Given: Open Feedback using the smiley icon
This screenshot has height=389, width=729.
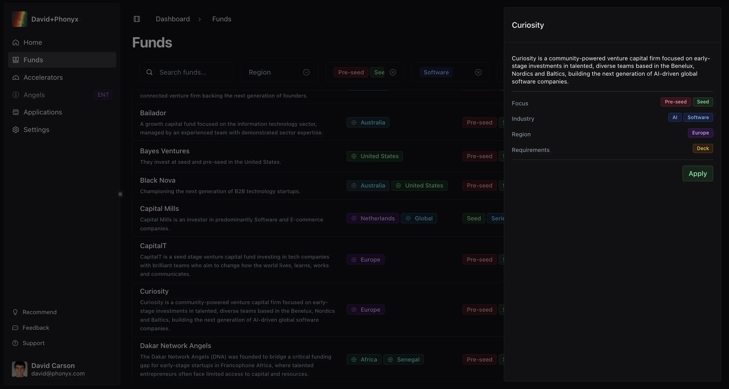Looking at the screenshot, I should (16, 328).
